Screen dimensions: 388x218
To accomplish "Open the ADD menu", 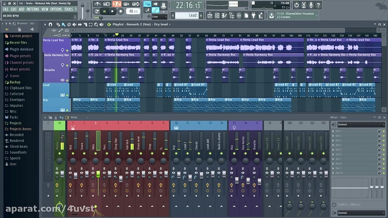I will (x=22, y=9).
